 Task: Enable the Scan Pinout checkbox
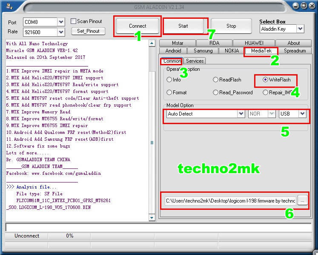(74, 21)
